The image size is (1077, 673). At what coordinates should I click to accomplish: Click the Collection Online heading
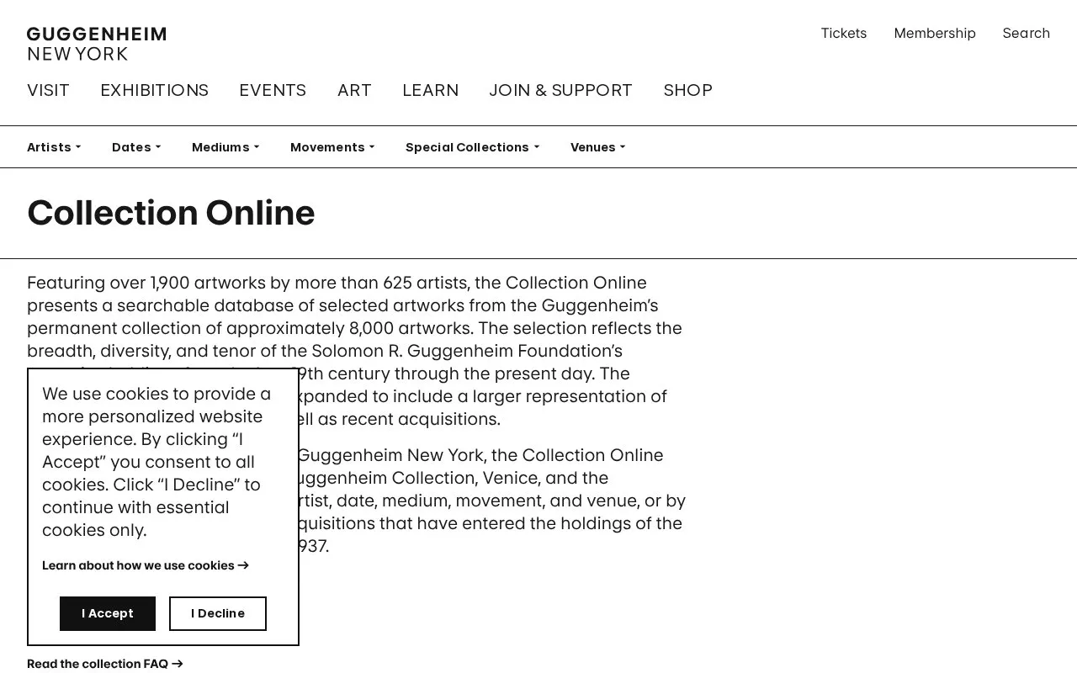pos(171,213)
